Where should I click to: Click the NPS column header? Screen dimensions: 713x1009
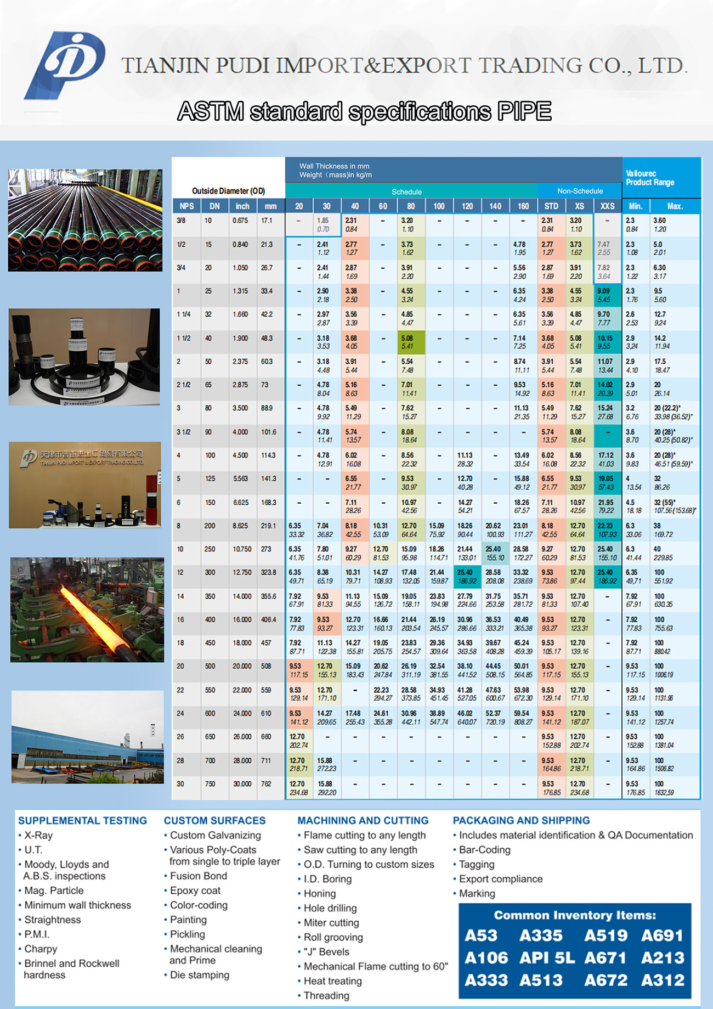point(187,206)
